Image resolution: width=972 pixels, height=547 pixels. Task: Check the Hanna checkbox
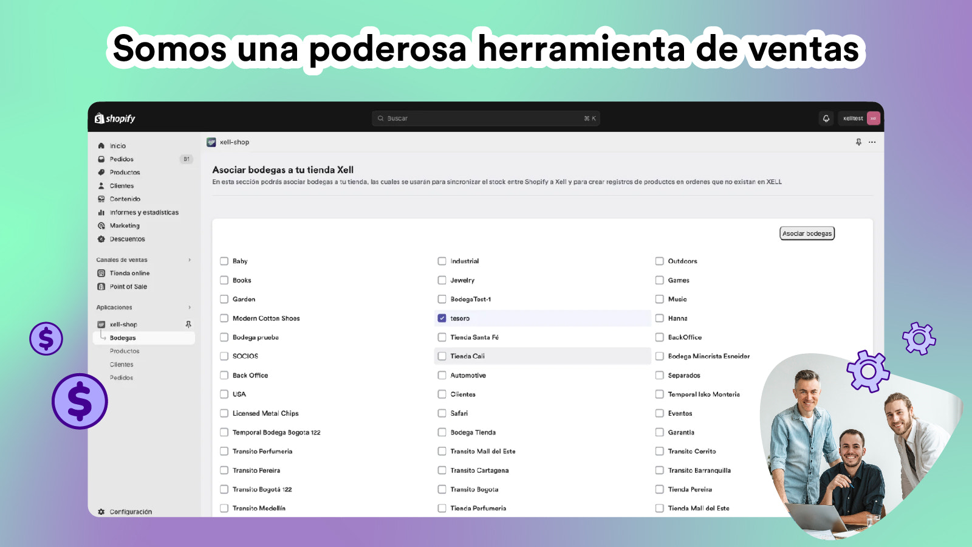(659, 318)
